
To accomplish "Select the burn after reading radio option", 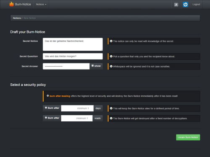I will (x=48, y=96).
